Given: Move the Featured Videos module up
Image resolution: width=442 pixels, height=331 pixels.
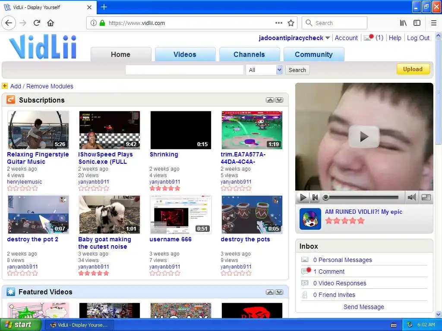Looking at the screenshot, I should [270, 292].
